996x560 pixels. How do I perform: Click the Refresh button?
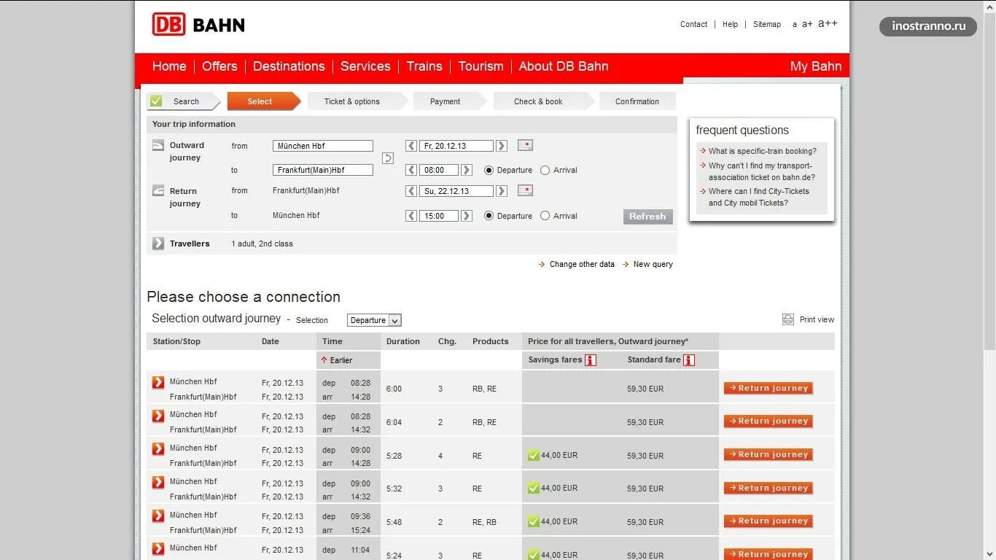647,217
